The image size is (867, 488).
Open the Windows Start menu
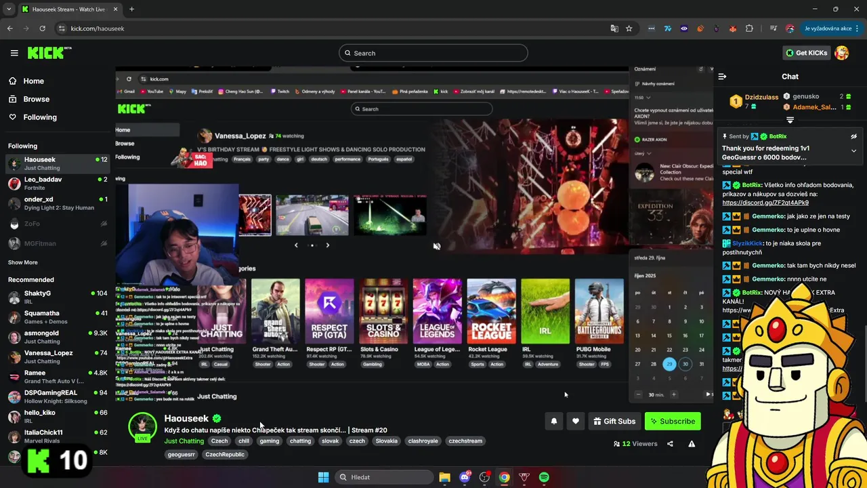[323, 477]
